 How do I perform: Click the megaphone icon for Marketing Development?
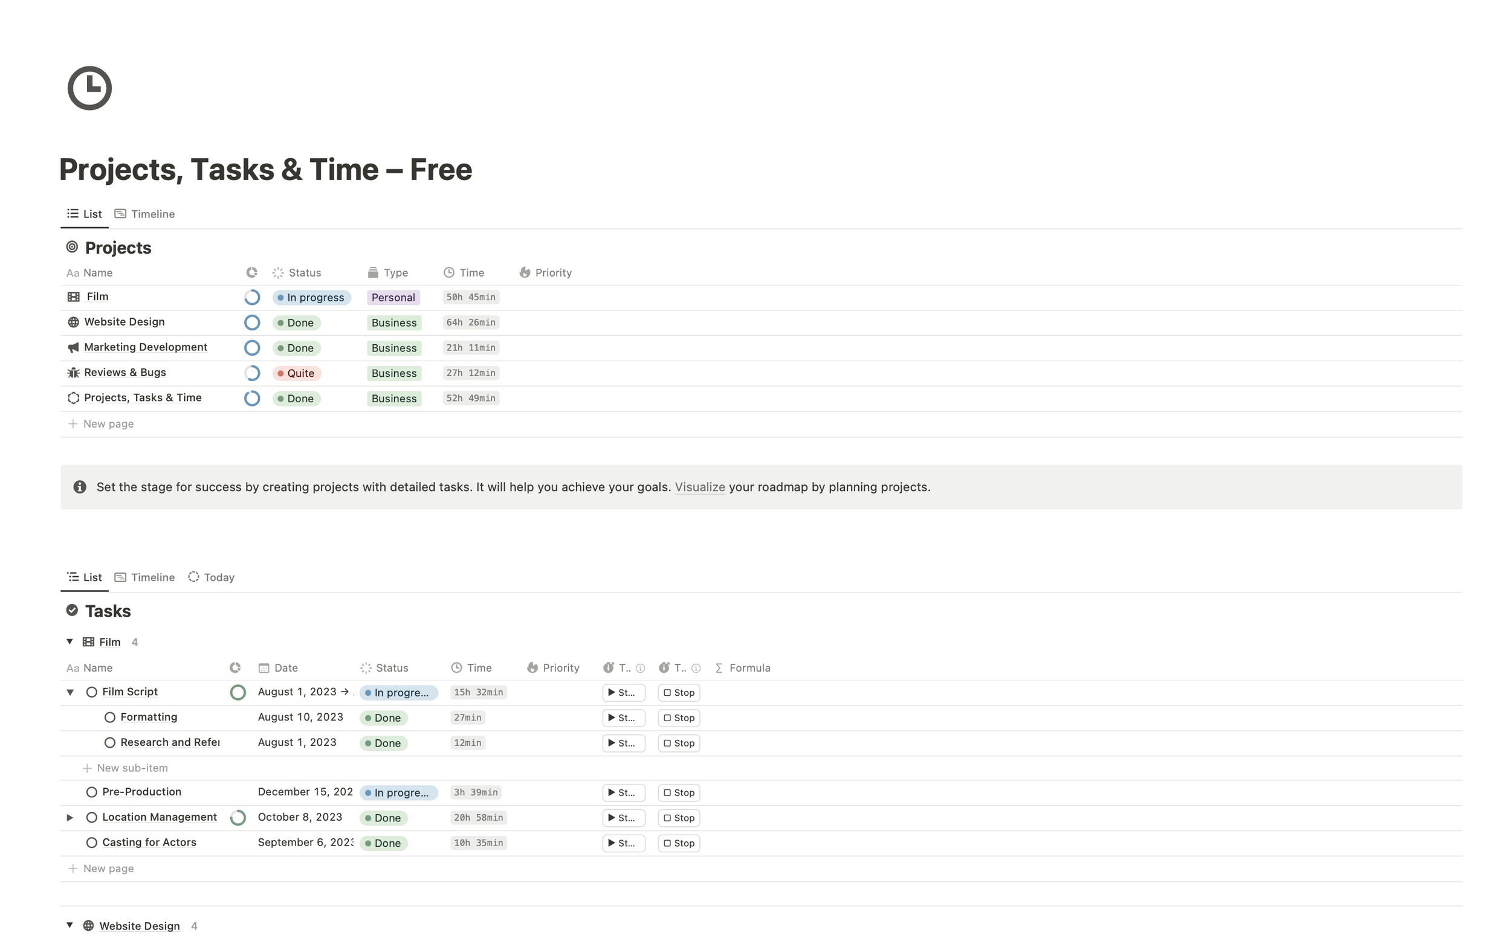tap(73, 348)
